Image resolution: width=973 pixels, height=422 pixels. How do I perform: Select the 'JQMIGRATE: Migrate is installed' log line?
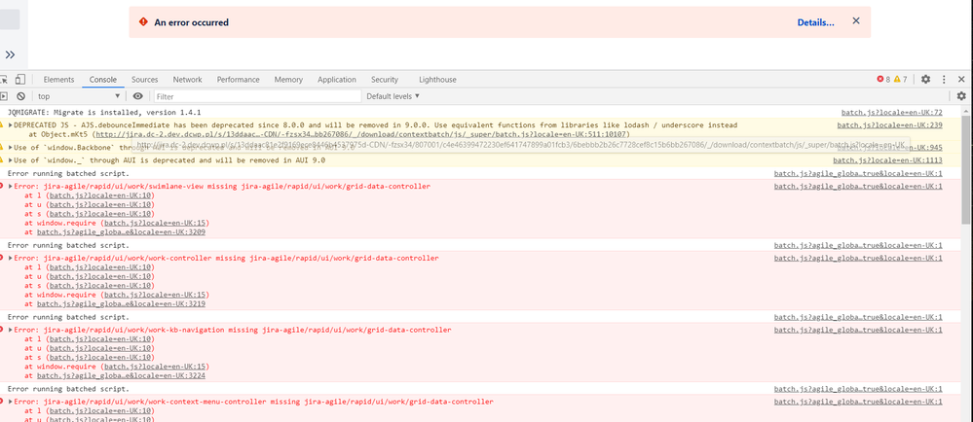click(x=104, y=112)
